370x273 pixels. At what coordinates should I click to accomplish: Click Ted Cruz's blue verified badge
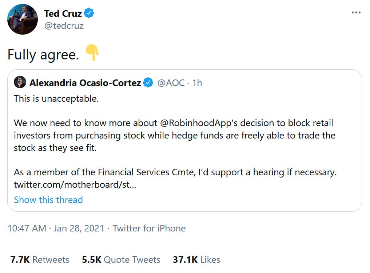[x=89, y=13]
